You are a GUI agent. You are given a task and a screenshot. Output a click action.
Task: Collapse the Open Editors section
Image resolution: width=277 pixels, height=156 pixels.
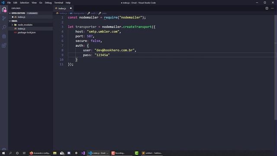pyautogui.click(x=10, y=13)
